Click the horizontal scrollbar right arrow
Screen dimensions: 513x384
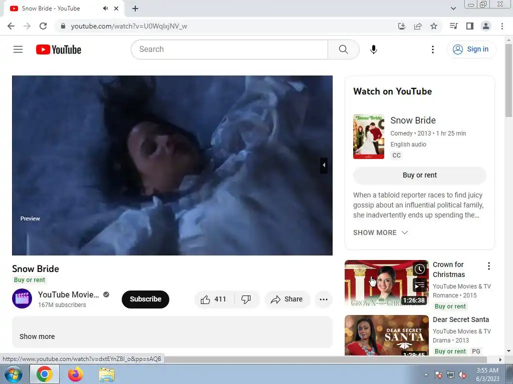point(500,359)
